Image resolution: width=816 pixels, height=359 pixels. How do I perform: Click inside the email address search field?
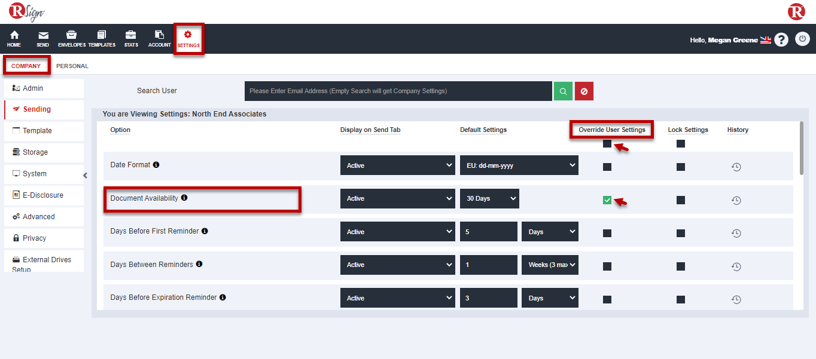[397, 91]
